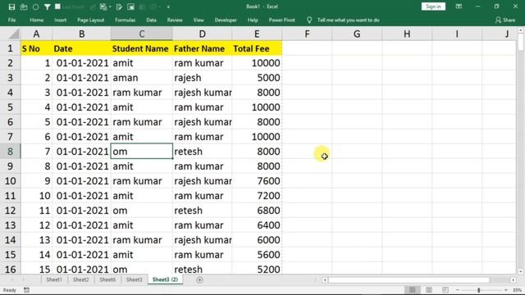The width and height of the screenshot is (525, 295).
Task: Switch to Normal view icon
Action: click(x=412, y=290)
